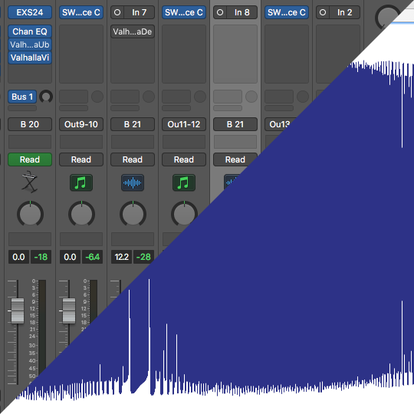Open the SW...ce C instrument slot above Ou11-12
This screenshot has height=414, width=414.
184,12
